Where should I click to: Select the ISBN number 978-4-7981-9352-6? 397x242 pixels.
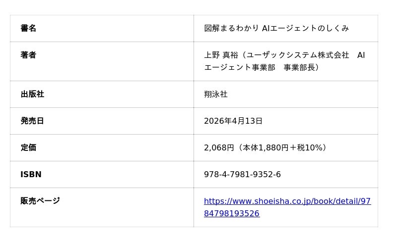tap(242, 175)
